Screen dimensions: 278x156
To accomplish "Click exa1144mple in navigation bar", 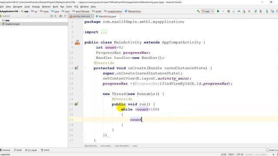I will coord(81,11).
